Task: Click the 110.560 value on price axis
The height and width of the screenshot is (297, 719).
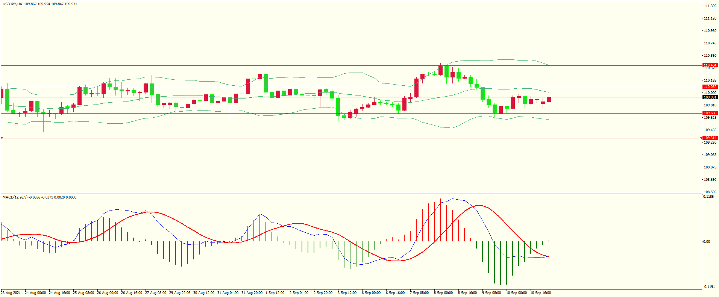Action: pyautogui.click(x=710, y=56)
